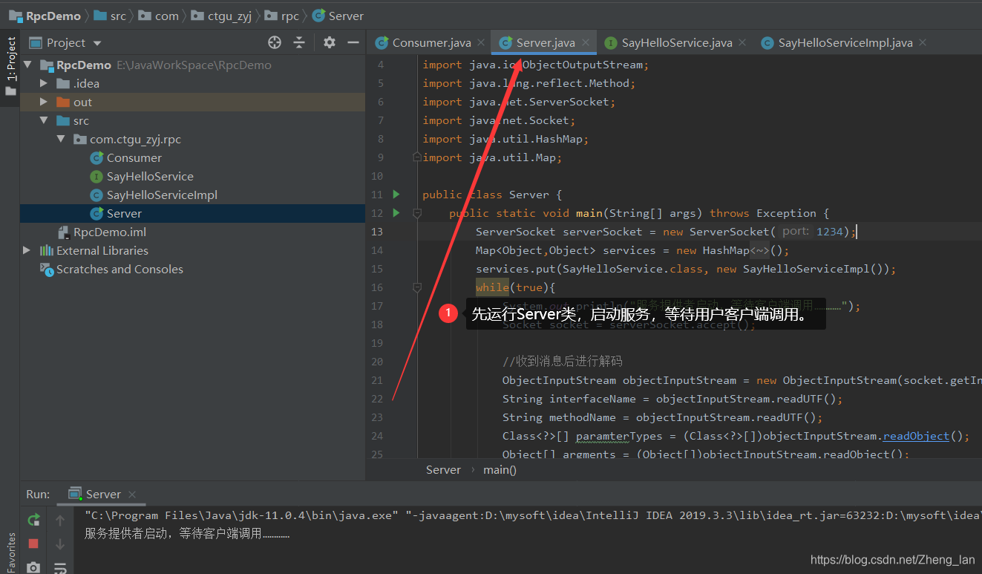The width and height of the screenshot is (982, 574).
Task: Select RpcDemo.iml file in tree
Action: click(x=110, y=232)
